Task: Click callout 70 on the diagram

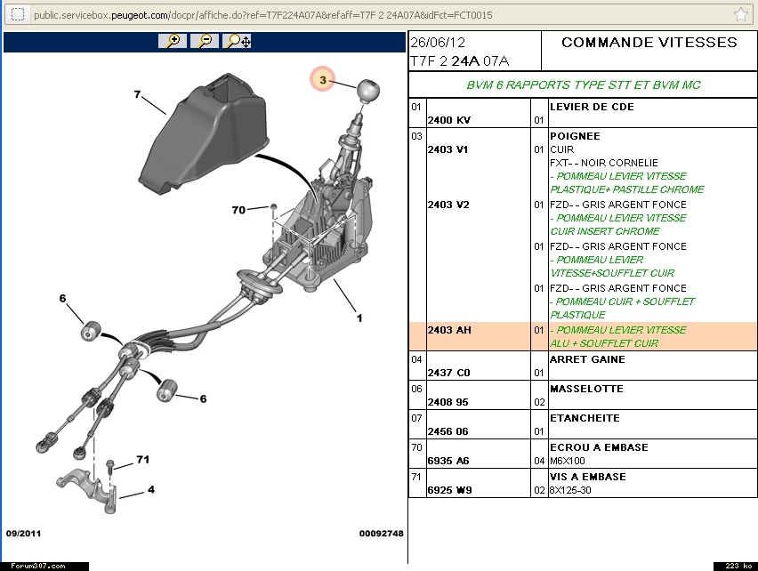Action: pyautogui.click(x=238, y=210)
